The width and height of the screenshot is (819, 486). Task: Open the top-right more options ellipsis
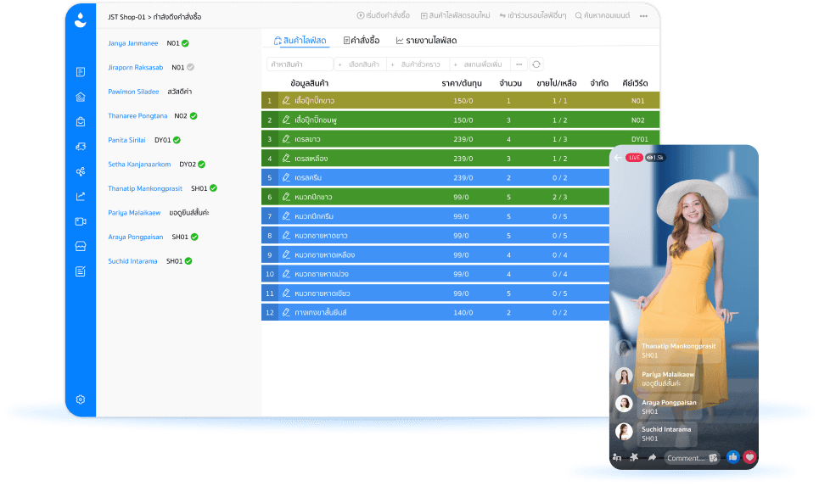point(643,16)
